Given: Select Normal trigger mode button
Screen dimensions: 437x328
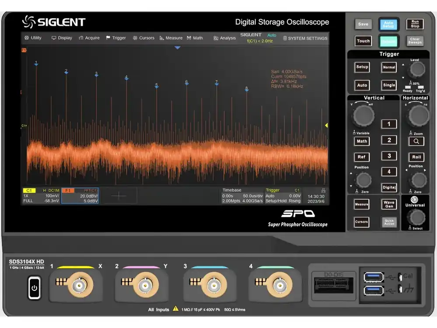Looking at the screenshot, I should tap(389, 67).
